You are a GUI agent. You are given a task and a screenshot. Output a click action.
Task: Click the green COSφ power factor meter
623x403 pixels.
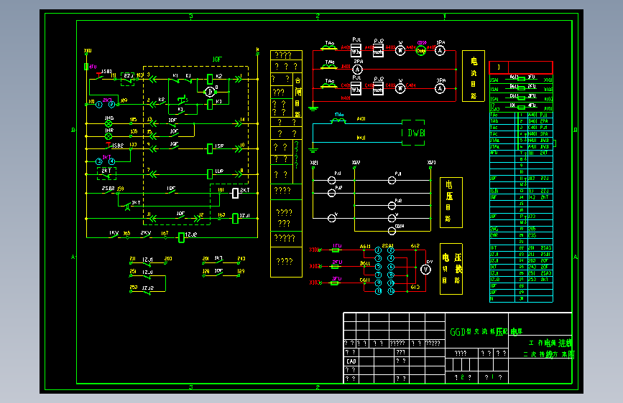click(x=421, y=50)
